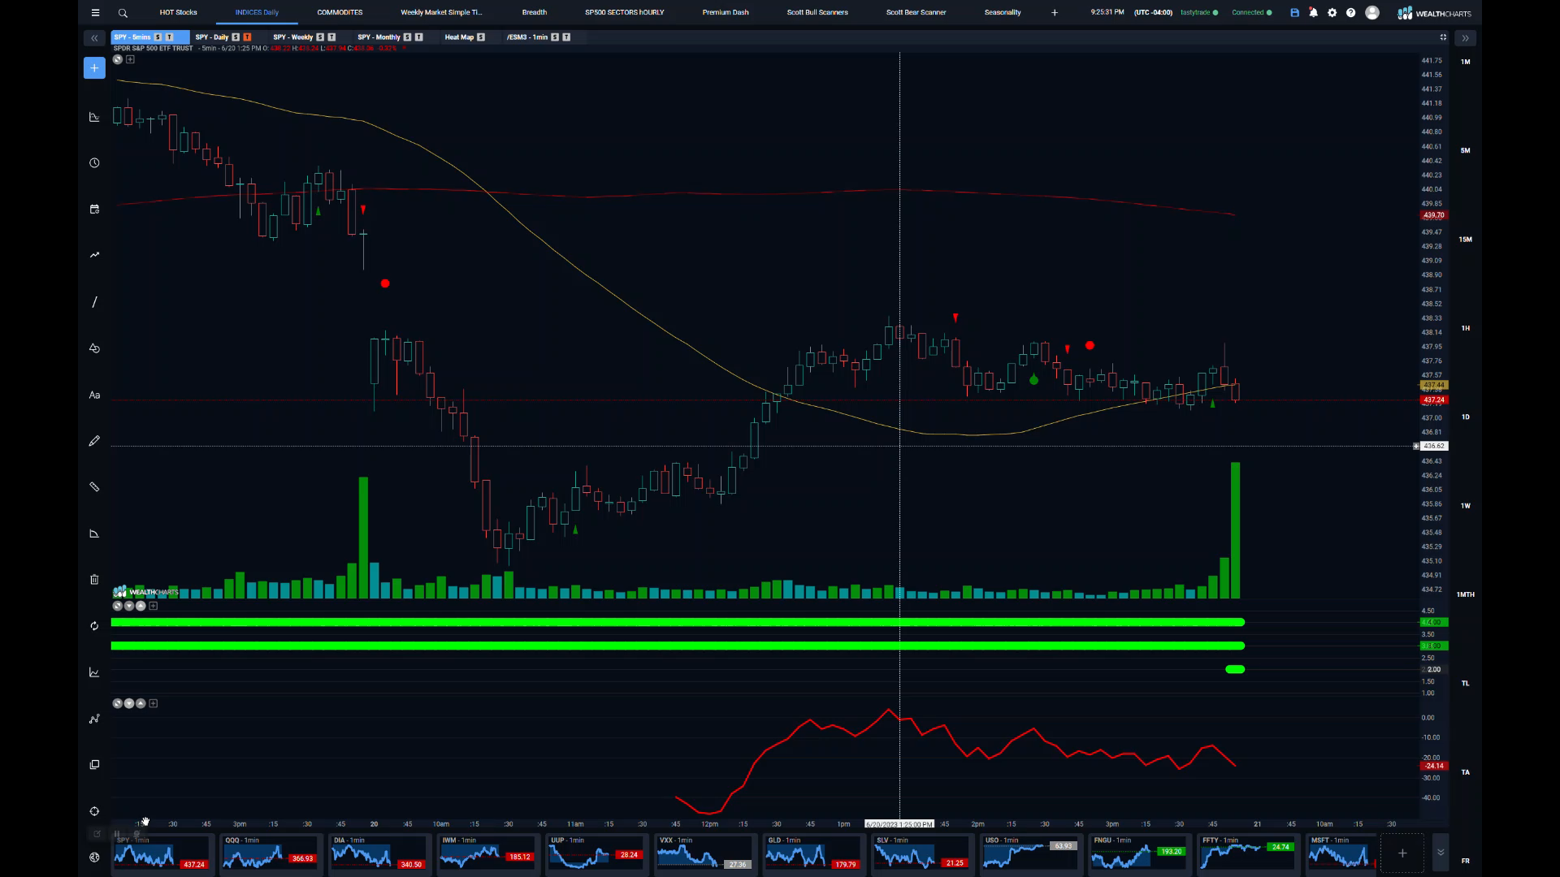1560x877 pixels.
Task: Open the COMMODITES workspace tab
Action: point(340,13)
